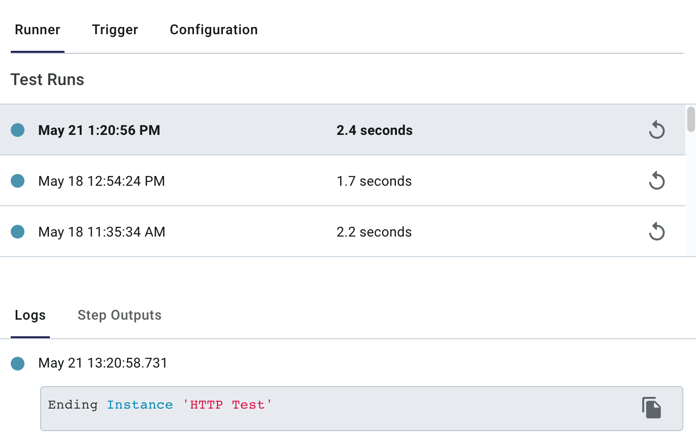Switch to the Trigger tab
The width and height of the screenshot is (696, 435).
tap(115, 29)
